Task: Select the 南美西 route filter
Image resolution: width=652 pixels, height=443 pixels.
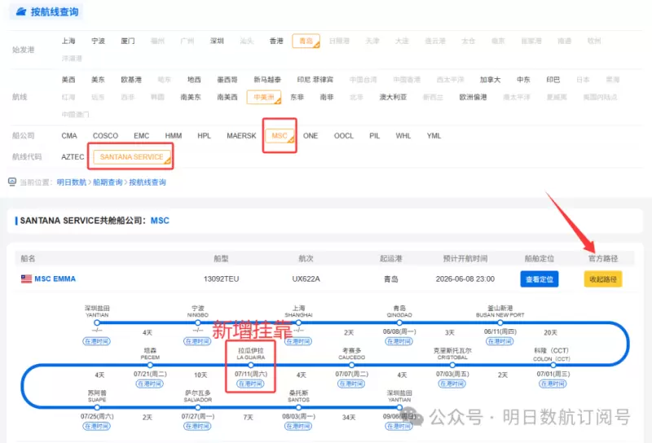Action: coord(227,97)
